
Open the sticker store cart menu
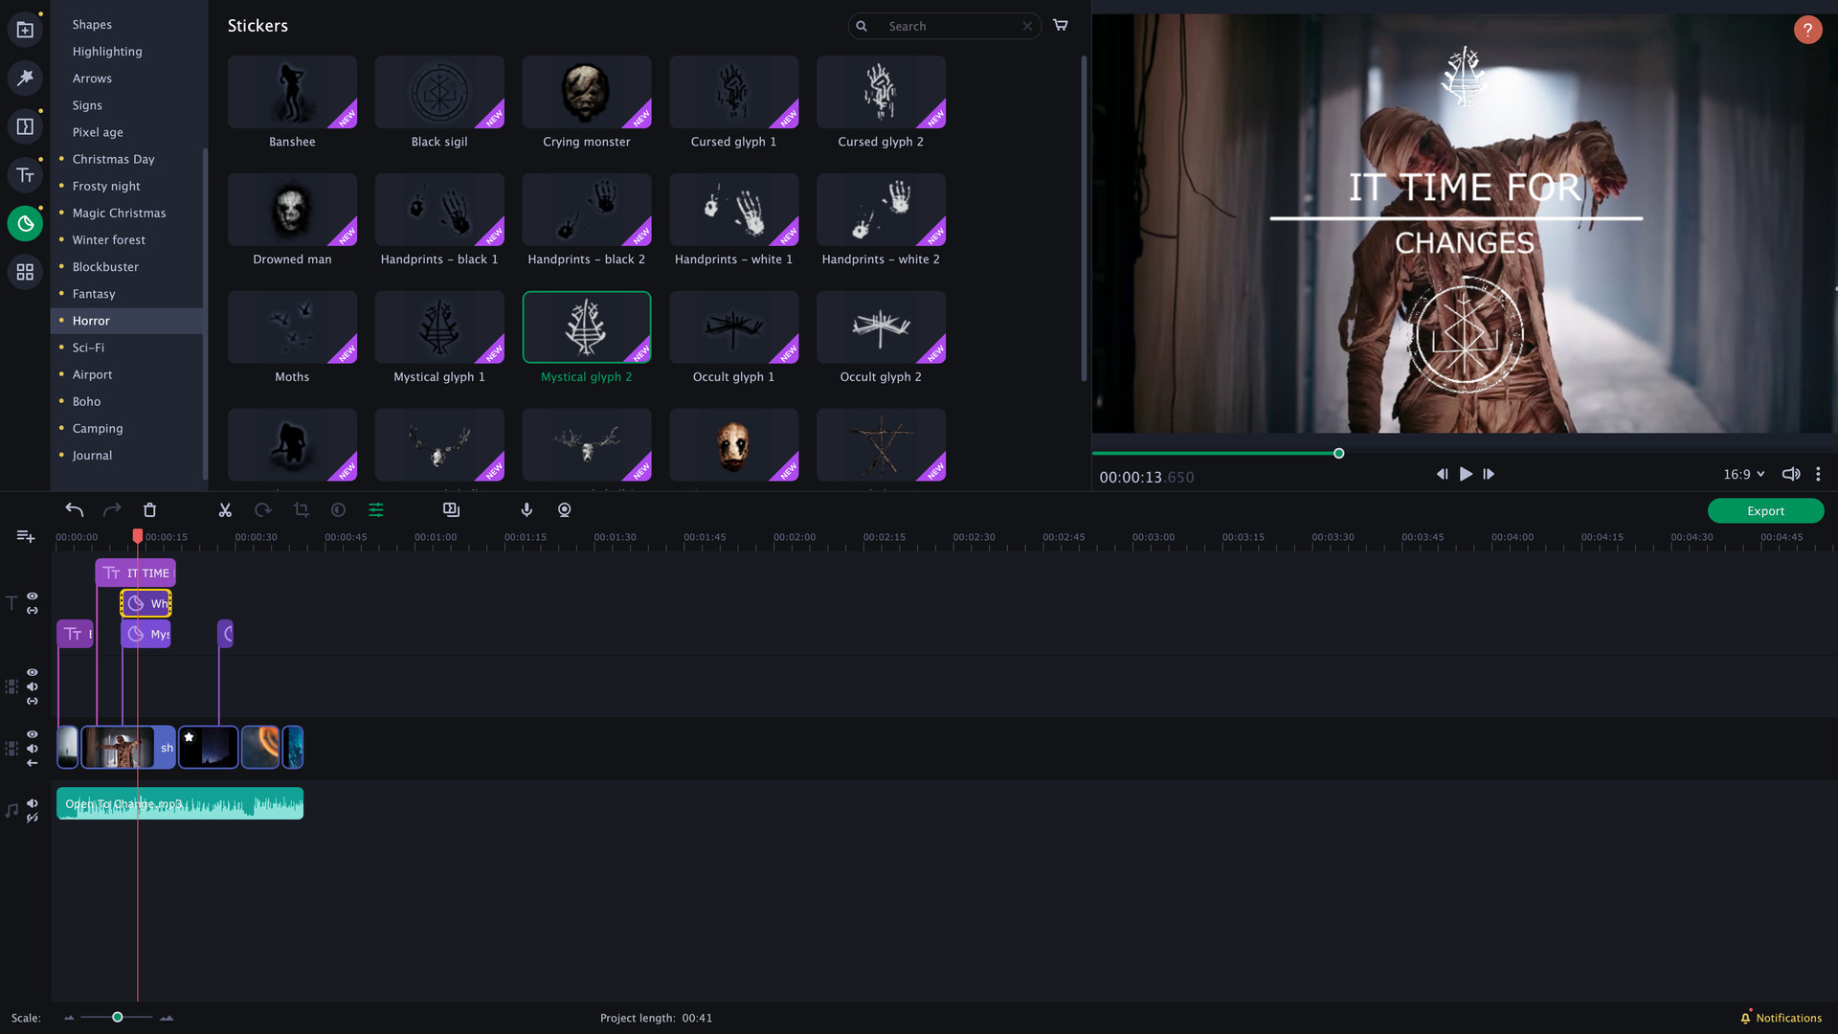(x=1060, y=26)
